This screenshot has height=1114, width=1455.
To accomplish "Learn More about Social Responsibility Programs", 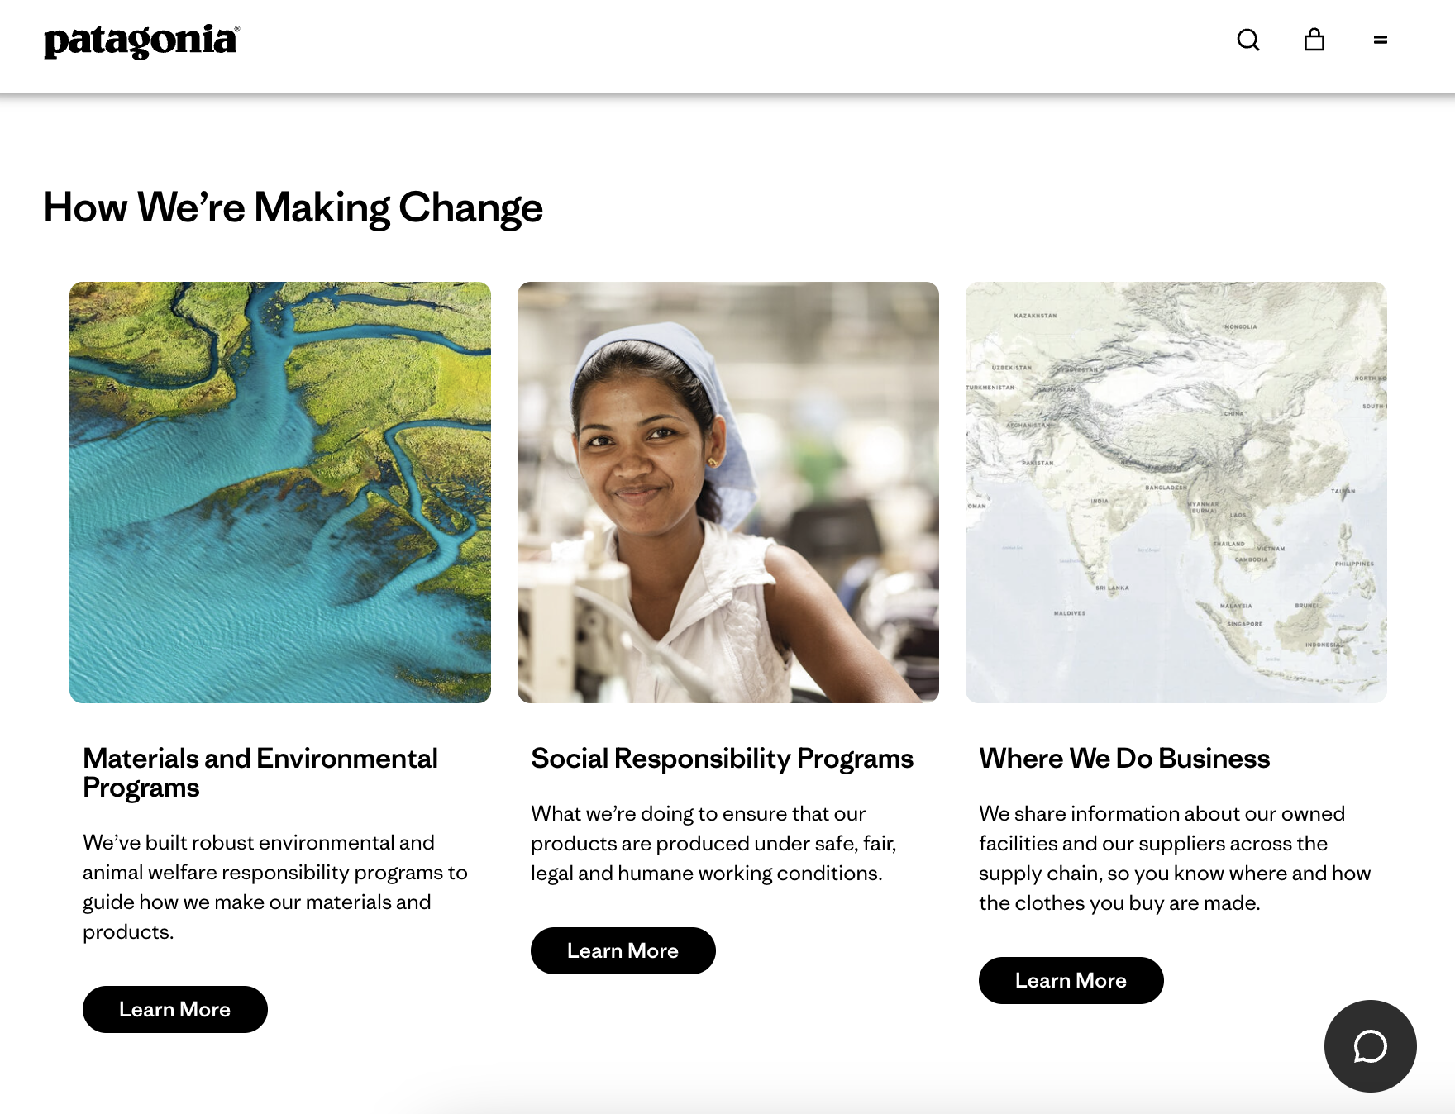I will coord(623,950).
